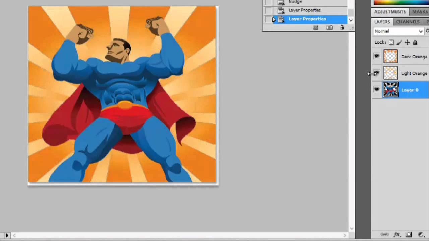
Task: Delete the action with trash icon
Action: [x=342, y=28]
